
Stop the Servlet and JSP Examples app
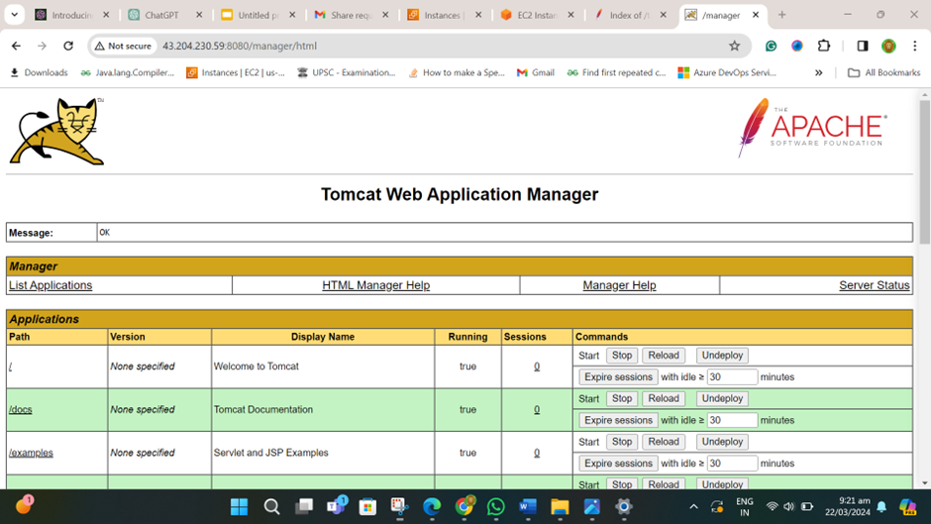622,442
